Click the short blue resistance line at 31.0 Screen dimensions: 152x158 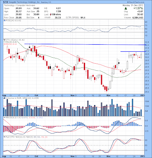[x=133, y=51]
